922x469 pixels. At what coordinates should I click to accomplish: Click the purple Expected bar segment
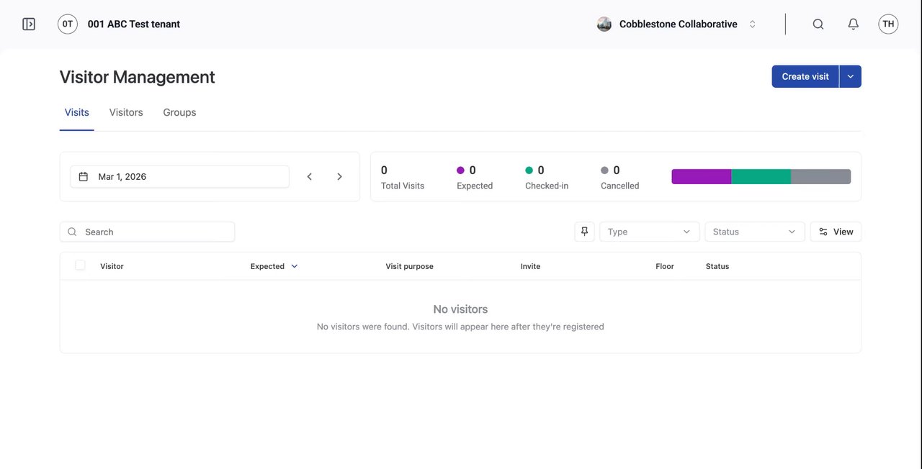(x=701, y=177)
